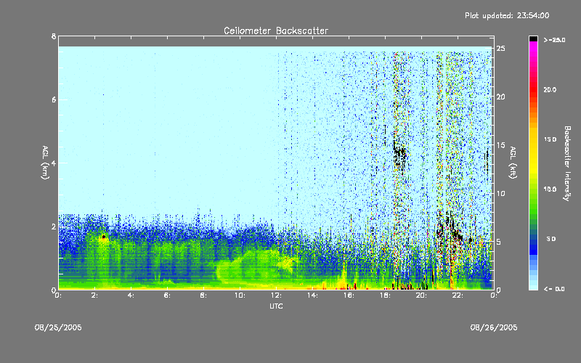
Task: Select the '2' tick on km axis
Action: coord(54,227)
